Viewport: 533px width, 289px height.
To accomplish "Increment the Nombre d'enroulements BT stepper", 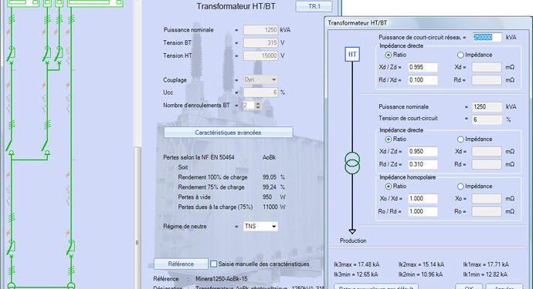I will pos(258,103).
